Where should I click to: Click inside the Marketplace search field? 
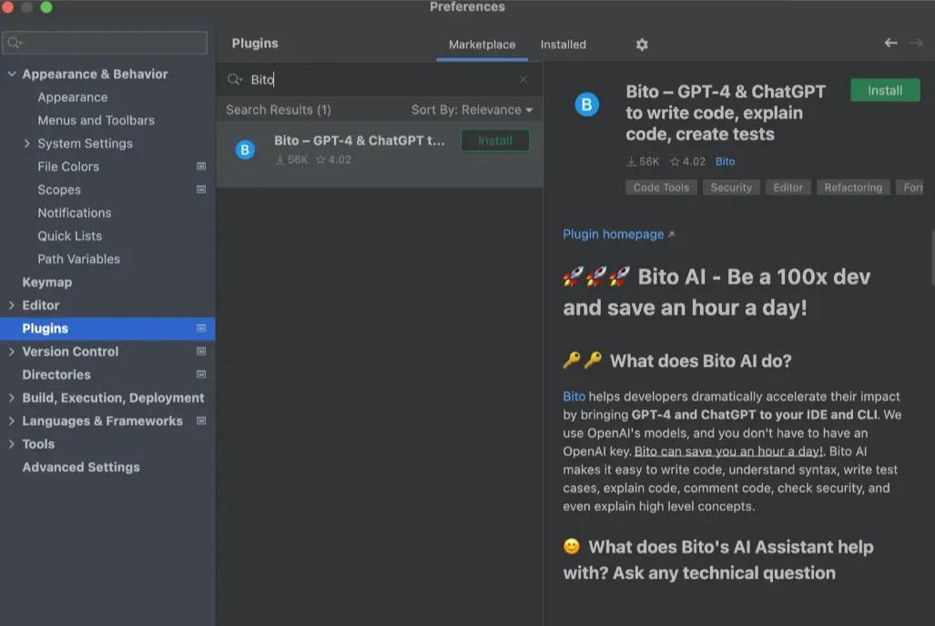364,79
